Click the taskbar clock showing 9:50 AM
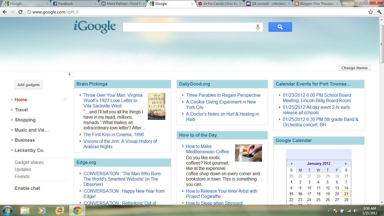Screen dimensions: 384x216 (x=370, y=211)
